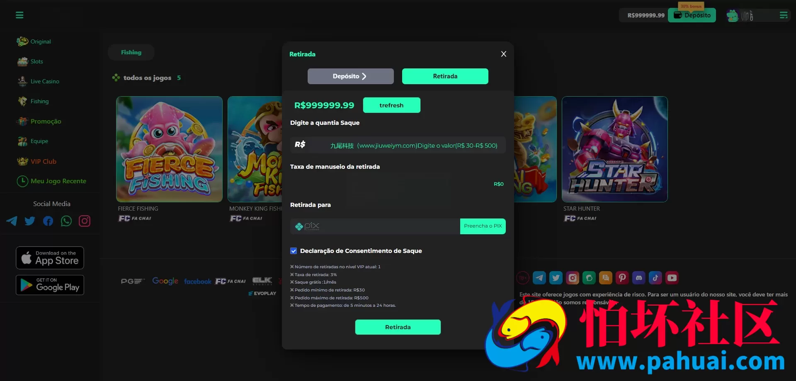This screenshot has height=381, width=796.
Task: Focus the R$ withdrawal amount field
Action: [398, 145]
